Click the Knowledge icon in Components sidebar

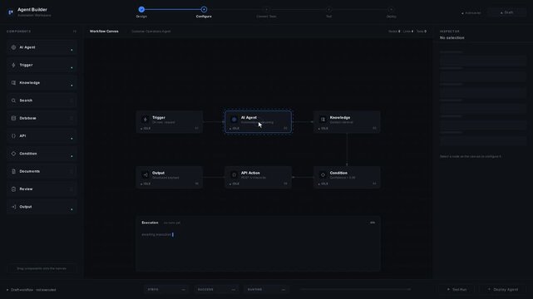pyautogui.click(x=13, y=83)
